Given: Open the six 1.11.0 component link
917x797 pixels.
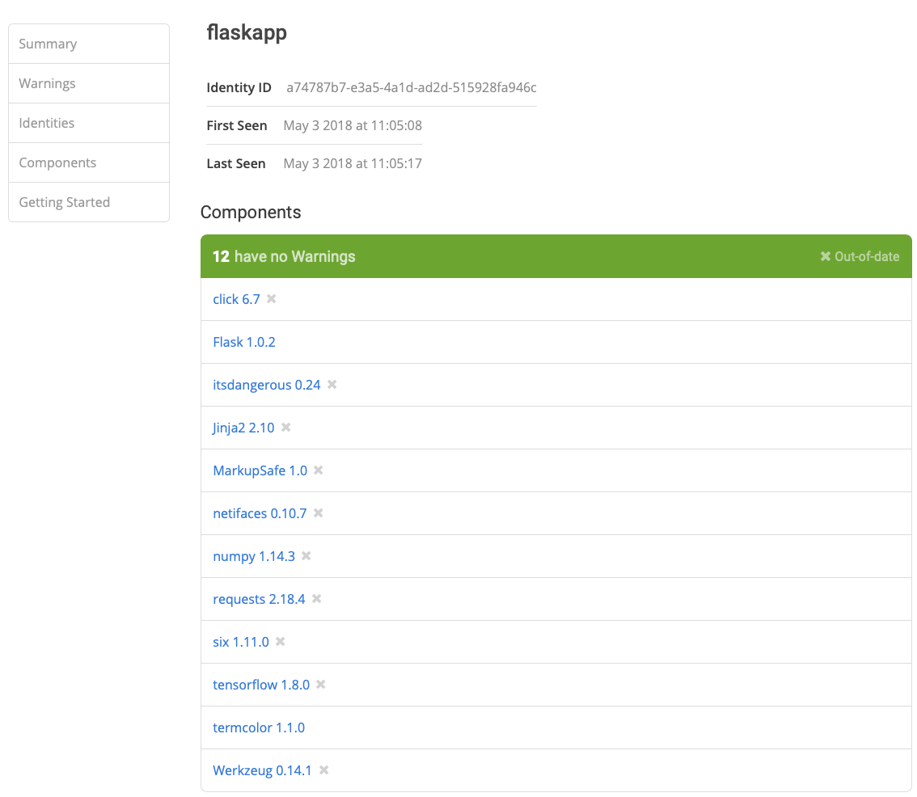Looking at the screenshot, I should pos(241,642).
